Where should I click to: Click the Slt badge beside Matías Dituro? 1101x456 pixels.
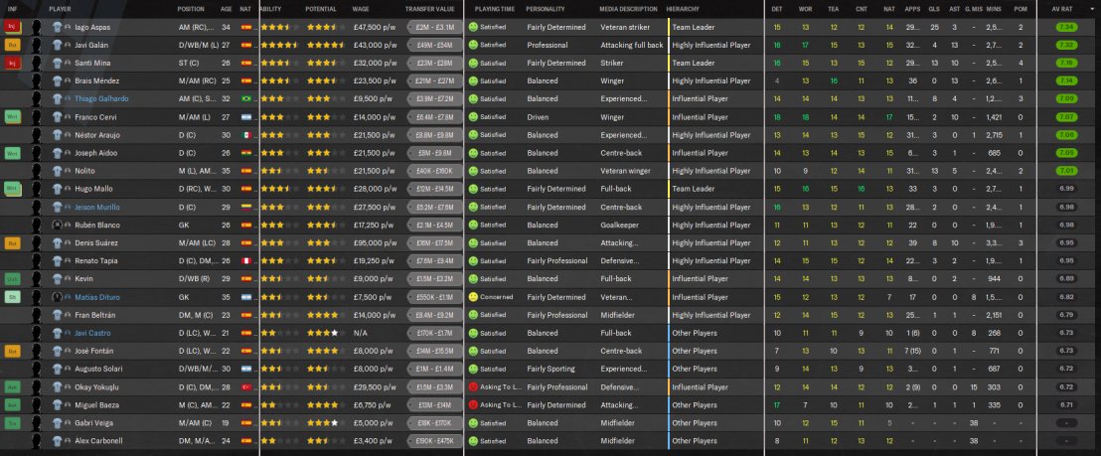pos(13,297)
